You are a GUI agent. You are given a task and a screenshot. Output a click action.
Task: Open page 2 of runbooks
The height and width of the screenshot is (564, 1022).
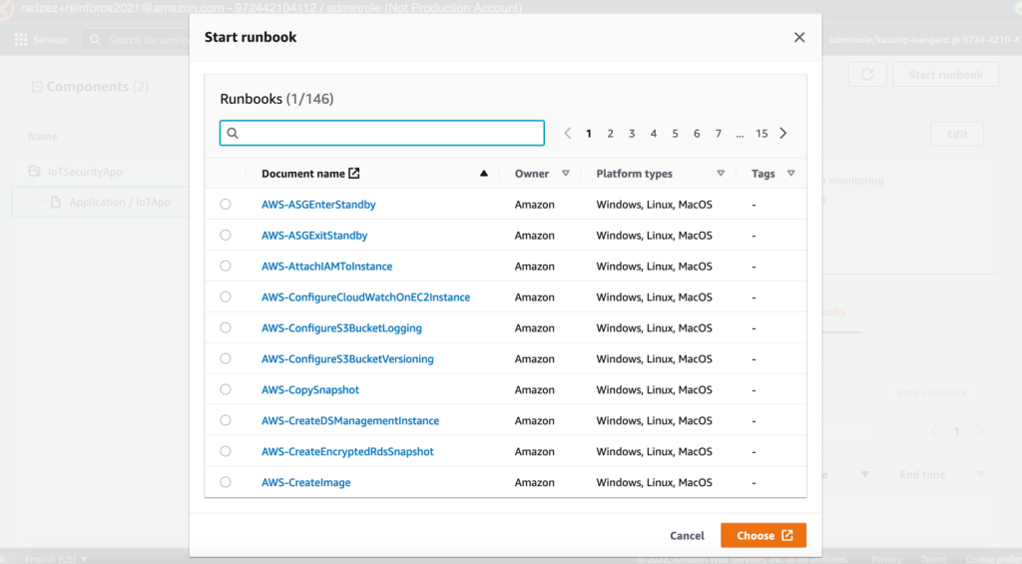click(610, 134)
